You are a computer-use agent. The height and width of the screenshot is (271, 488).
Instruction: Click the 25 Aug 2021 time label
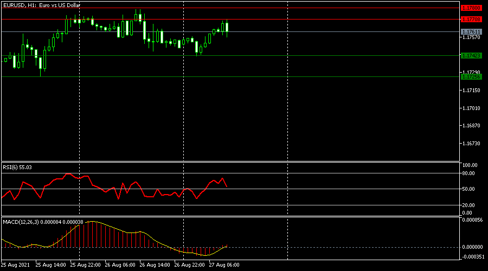(x=15, y=265)
